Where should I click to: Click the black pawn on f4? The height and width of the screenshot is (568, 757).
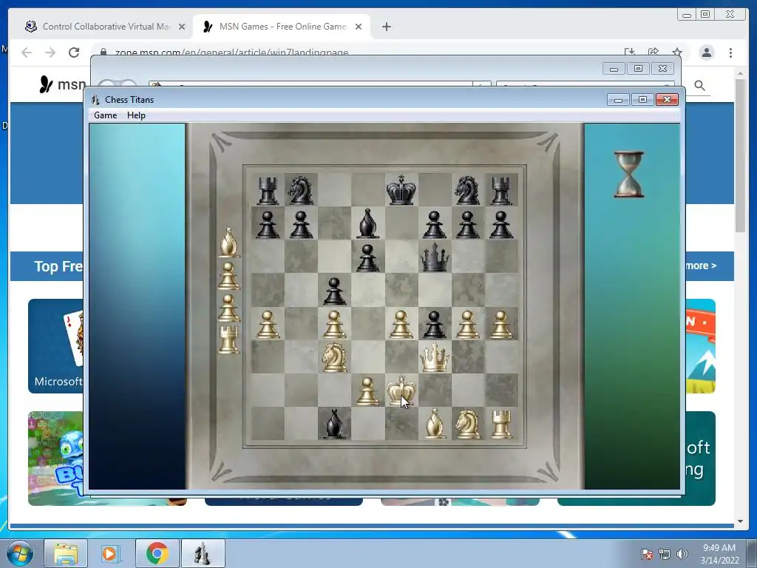pyautogui.click(x=434, y=324)
